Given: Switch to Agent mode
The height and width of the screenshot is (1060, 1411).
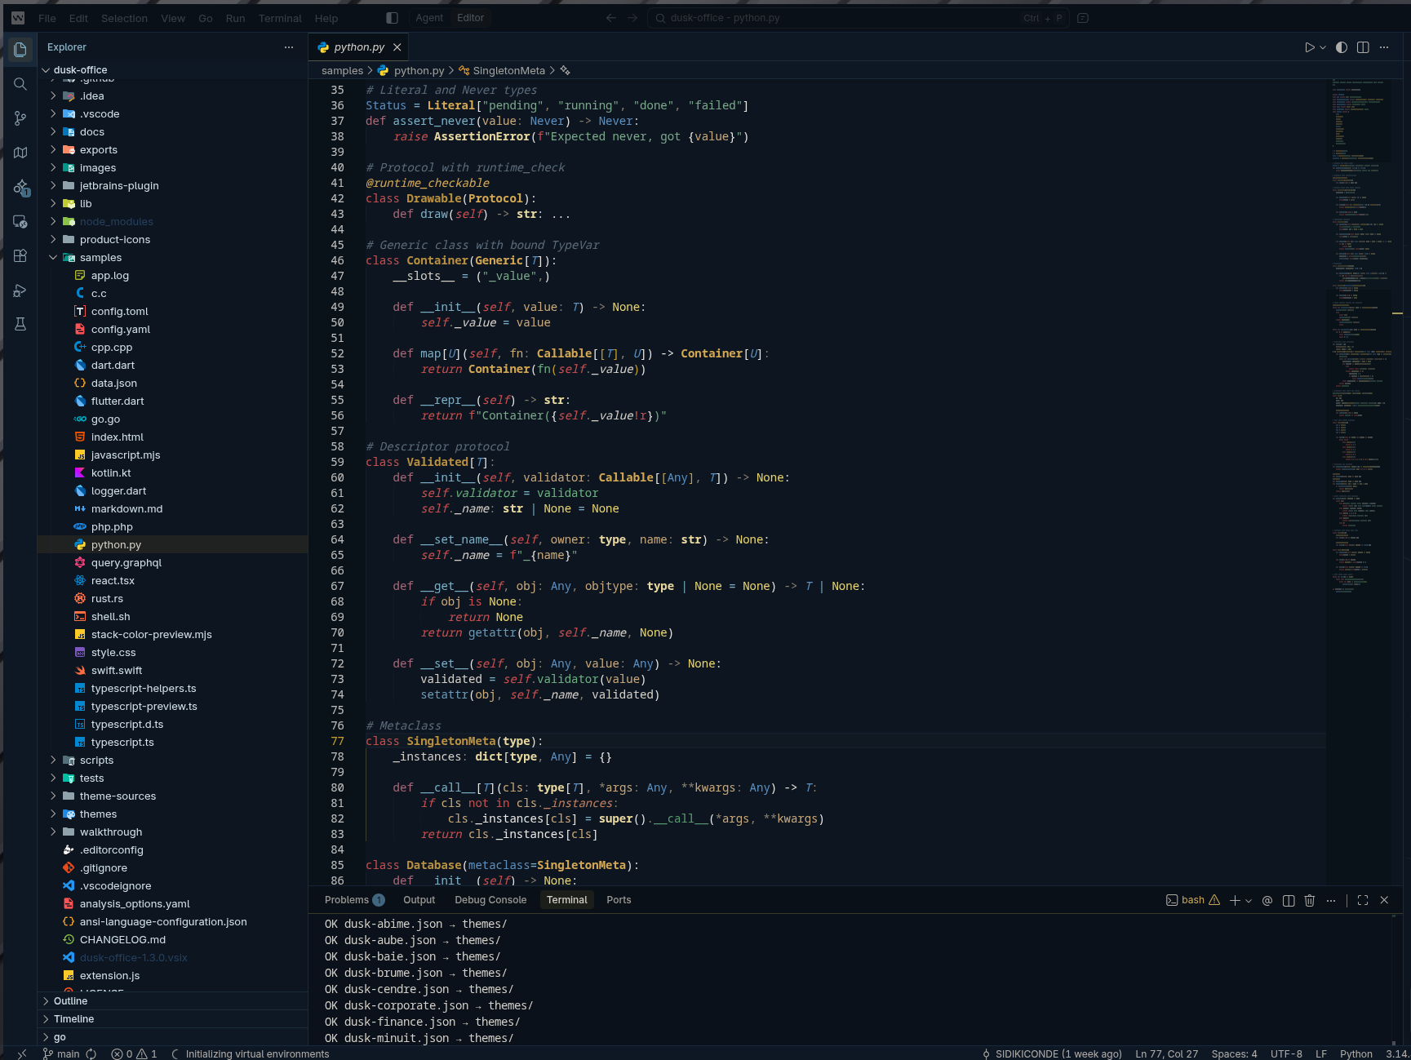Looking at the screenshot, I should [429, 18].
